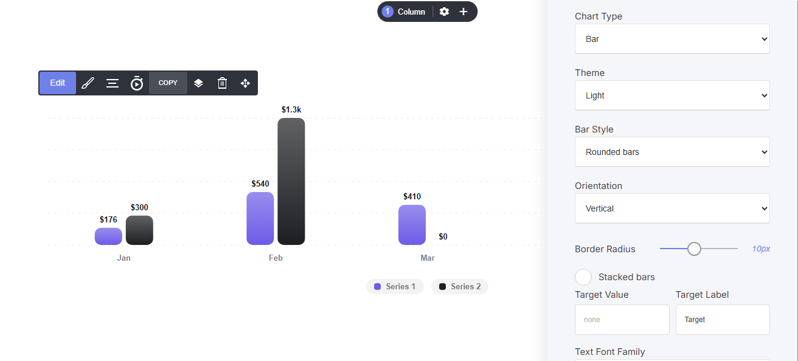Open the Bar Style dropdown
Screen dimensions: 798x361
pyautogui.click(x=672, y=152)
